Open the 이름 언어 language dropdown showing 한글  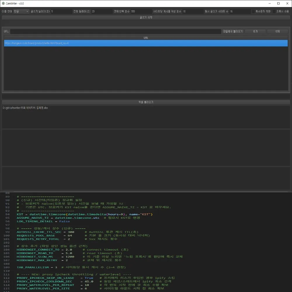tap(21, 11)
